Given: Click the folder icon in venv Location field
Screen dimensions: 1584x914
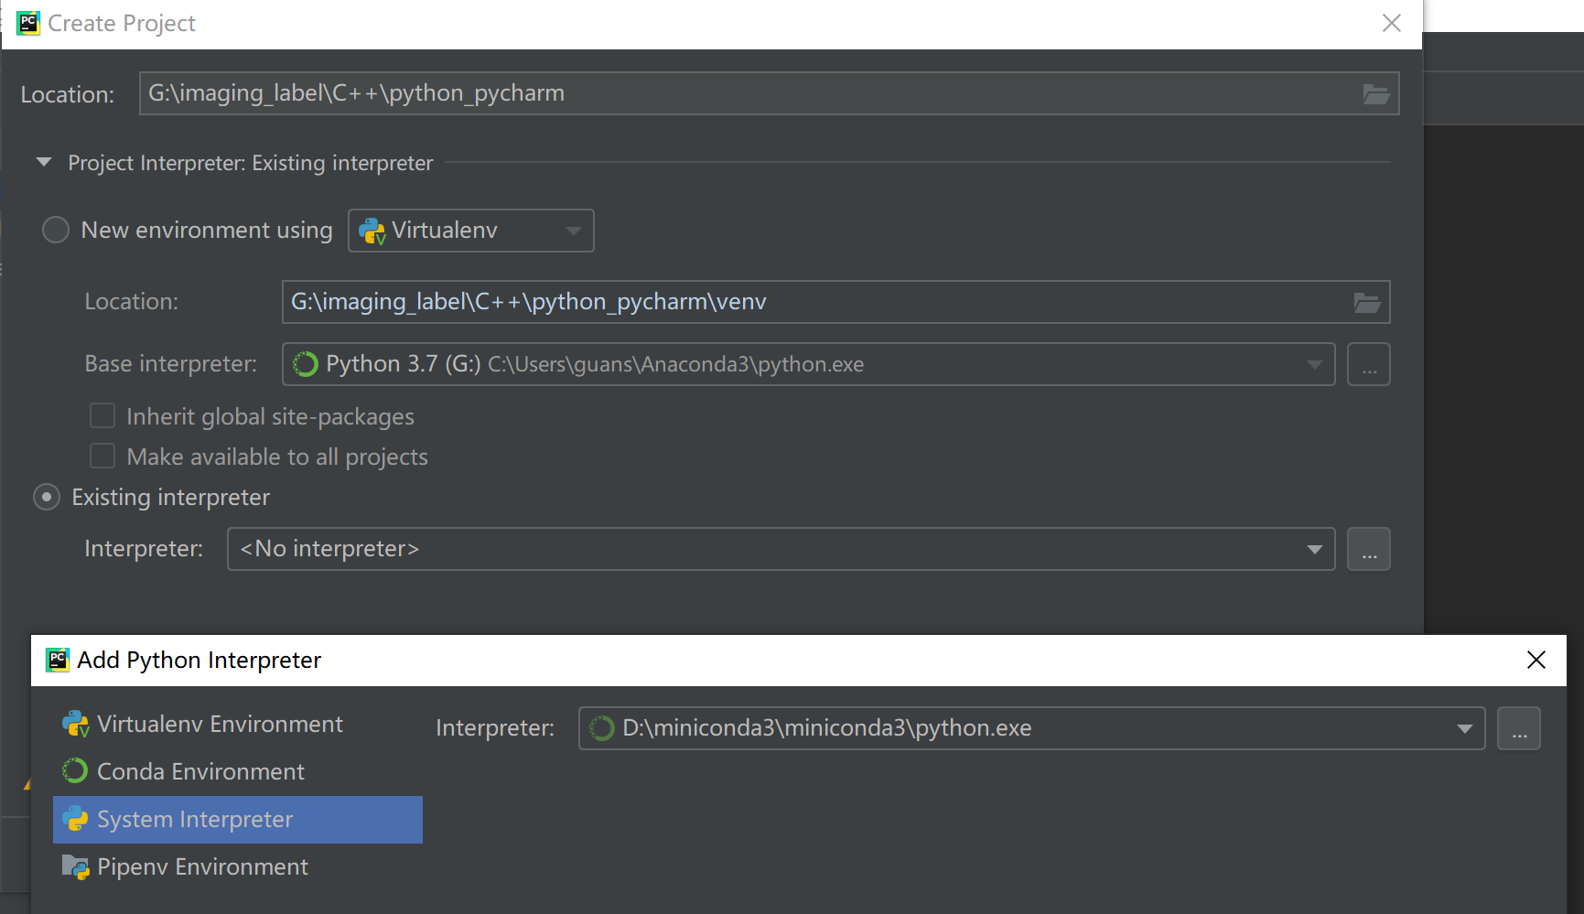Looking at the screenshot, I should [x=1366, y=302].
